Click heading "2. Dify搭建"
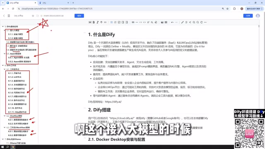The height and width of the screenshot is (149, 265). (99, 110)
